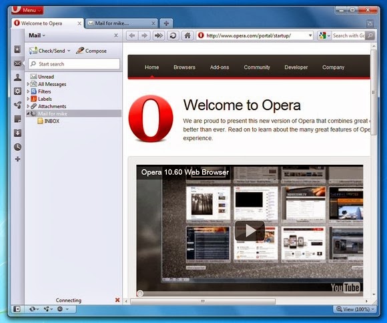
Task: Select the Mail panel icon in sidebar
Action: click(17, 63)
